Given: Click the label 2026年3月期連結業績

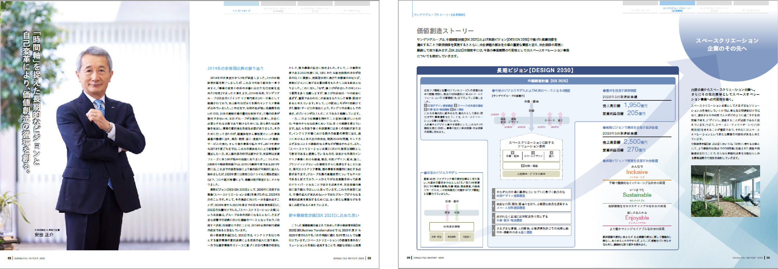Looking at the screenshot, I should point(620,97).
